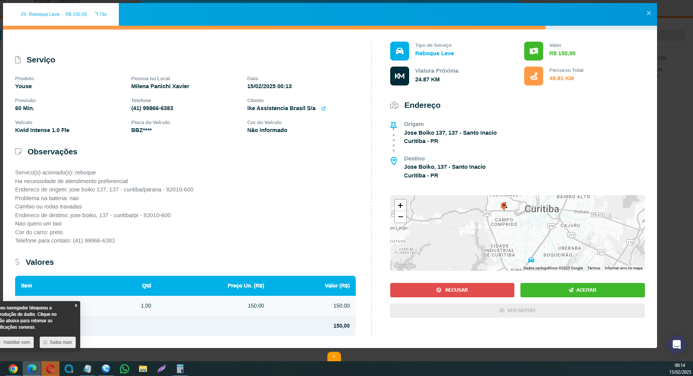
Task: Click the pushpin icon next to Origem
Action: pyautogui.click(x=394, y=126)
